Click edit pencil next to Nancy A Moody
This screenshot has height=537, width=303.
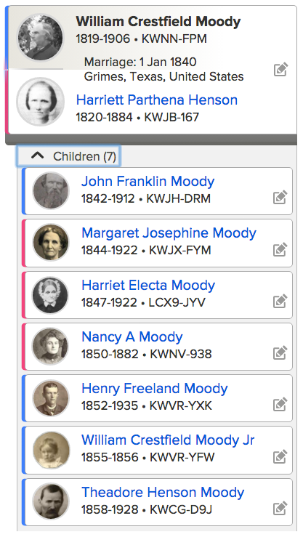pos(280,353)
